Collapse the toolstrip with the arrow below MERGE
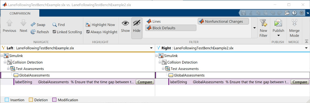The height and width of the screenshot is (103, 310). (306, 41)
